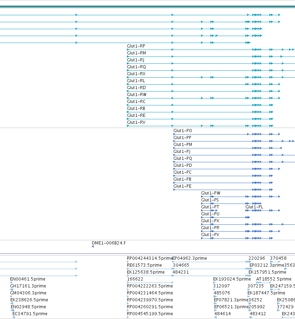Select the EK157951.5prime EST label

[x=267, y=272]
